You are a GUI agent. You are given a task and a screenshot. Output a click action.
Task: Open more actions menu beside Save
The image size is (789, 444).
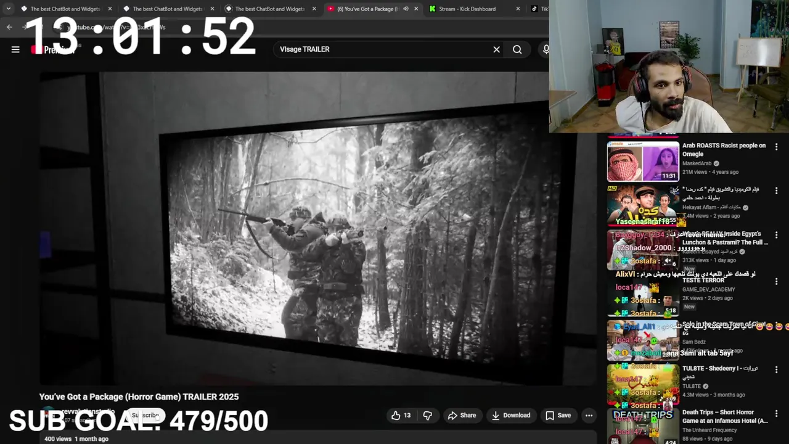coord(589,416)
